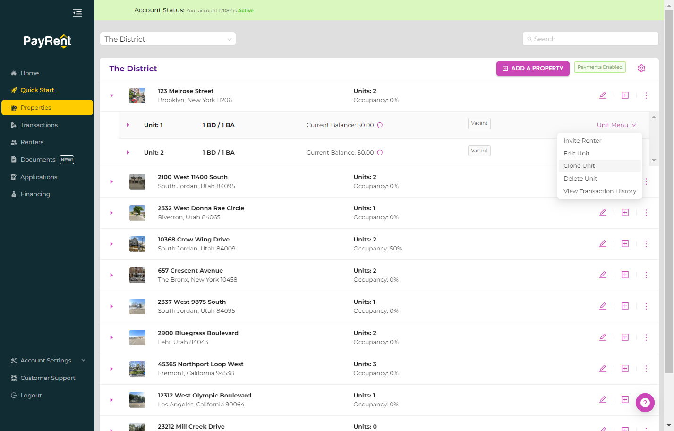The image size is (674, 431).
Task: Open Customer Support from sidebar
Action: pyautogui.click(x=47, y=378)
